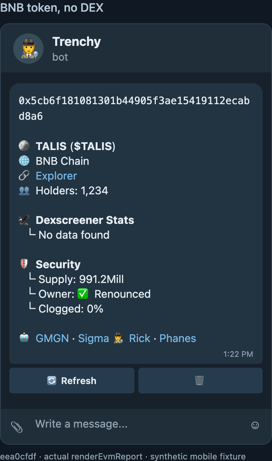The height and width of the screenshot is (461, 272).
Task: Click the chain link icon beside Explorer
Action: click(x=24, y=176)
